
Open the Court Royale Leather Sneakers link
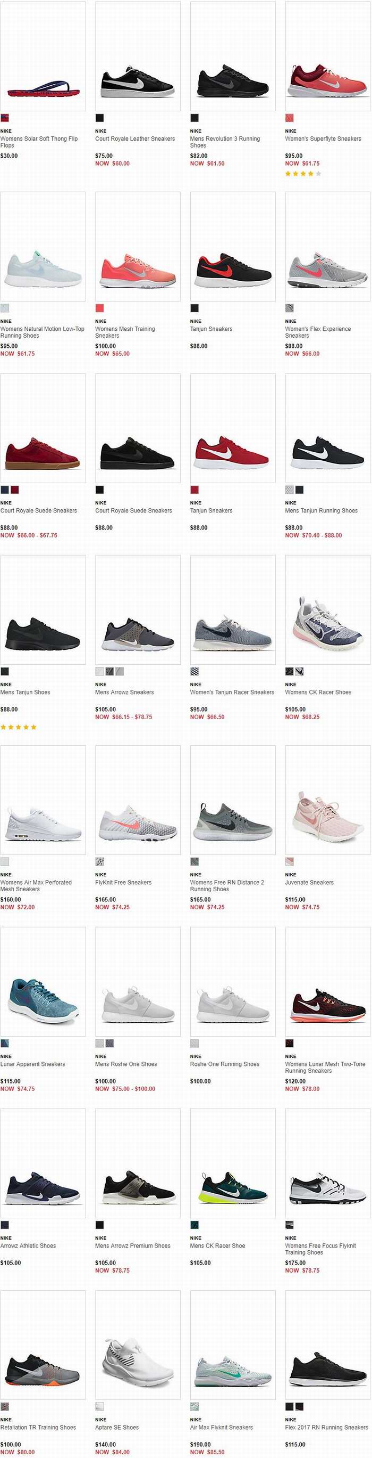[135, 139]
